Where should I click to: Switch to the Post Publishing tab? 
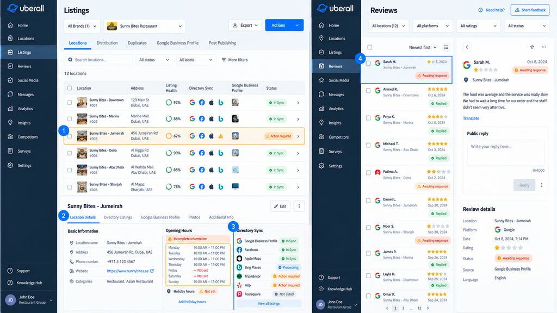(222, 43)
